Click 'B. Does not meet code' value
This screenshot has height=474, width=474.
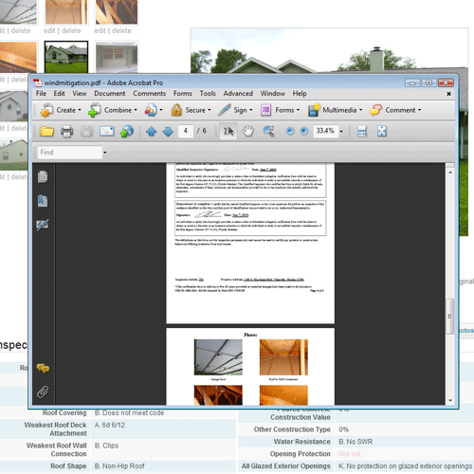click(129, 412)
